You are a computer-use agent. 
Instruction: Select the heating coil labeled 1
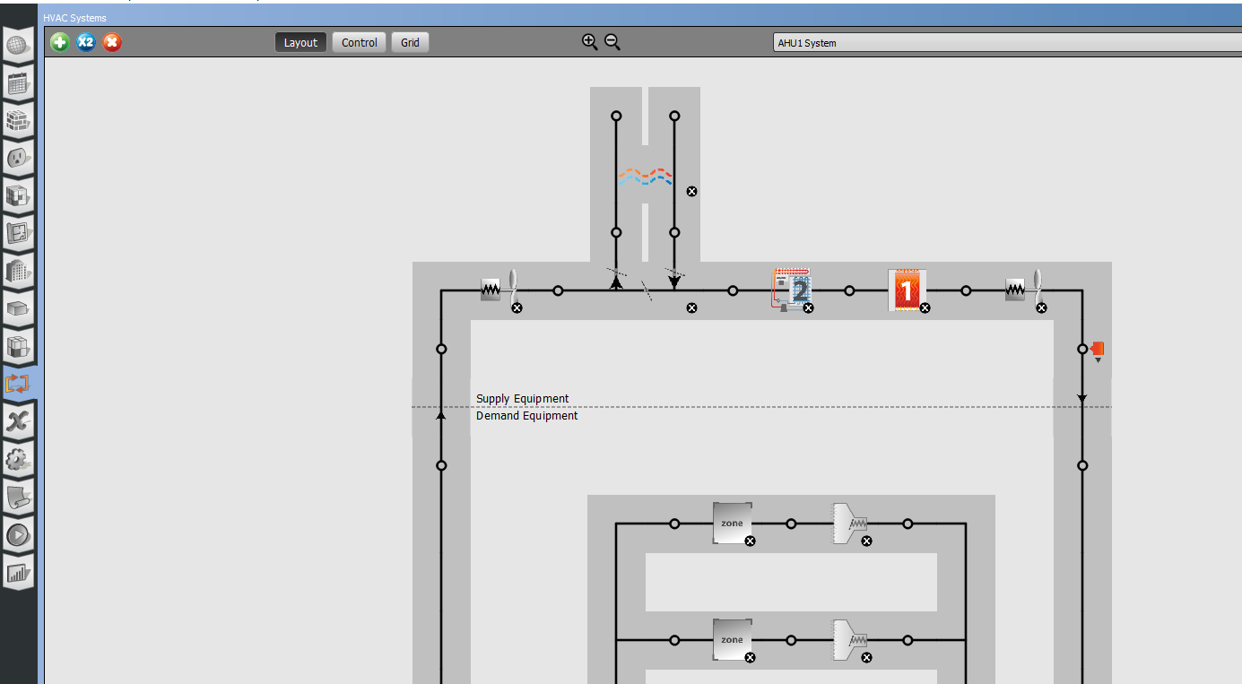[907, 290]
